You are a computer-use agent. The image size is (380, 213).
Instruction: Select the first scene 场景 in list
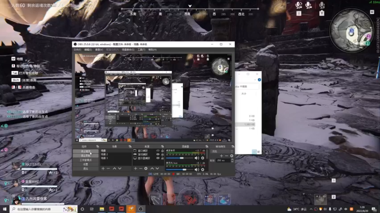point(116,151)
